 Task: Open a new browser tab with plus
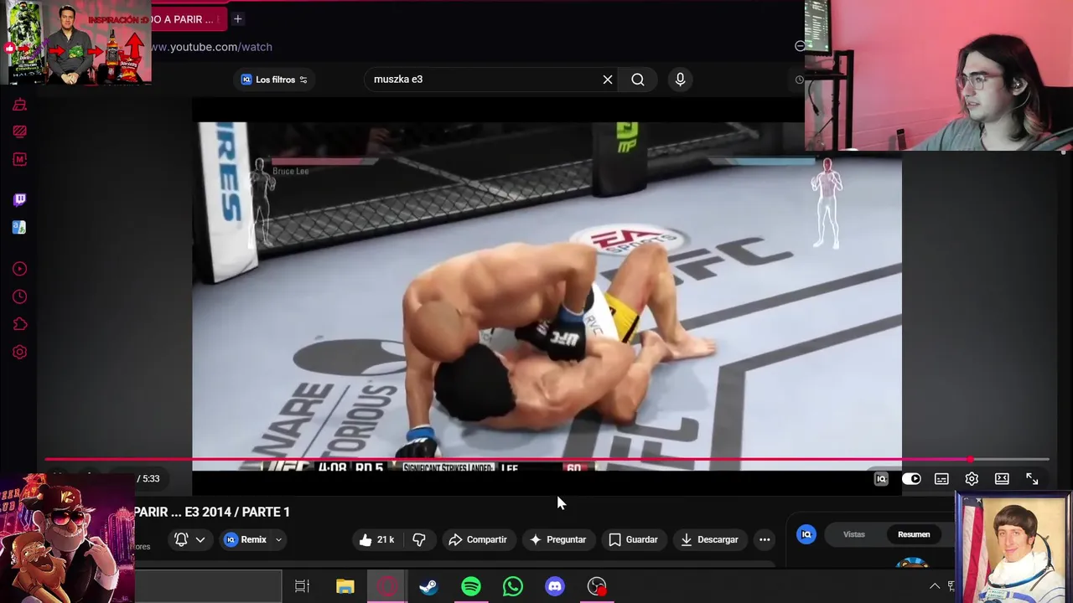point(237,18)
